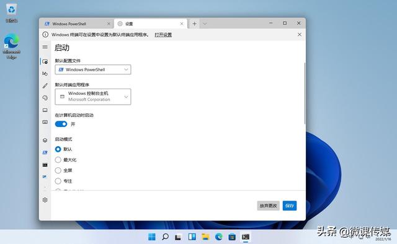The height and width of the screenshot is (244, 397).
Task: Open the hamburger navigation menu
Action: tap(45, 47)
